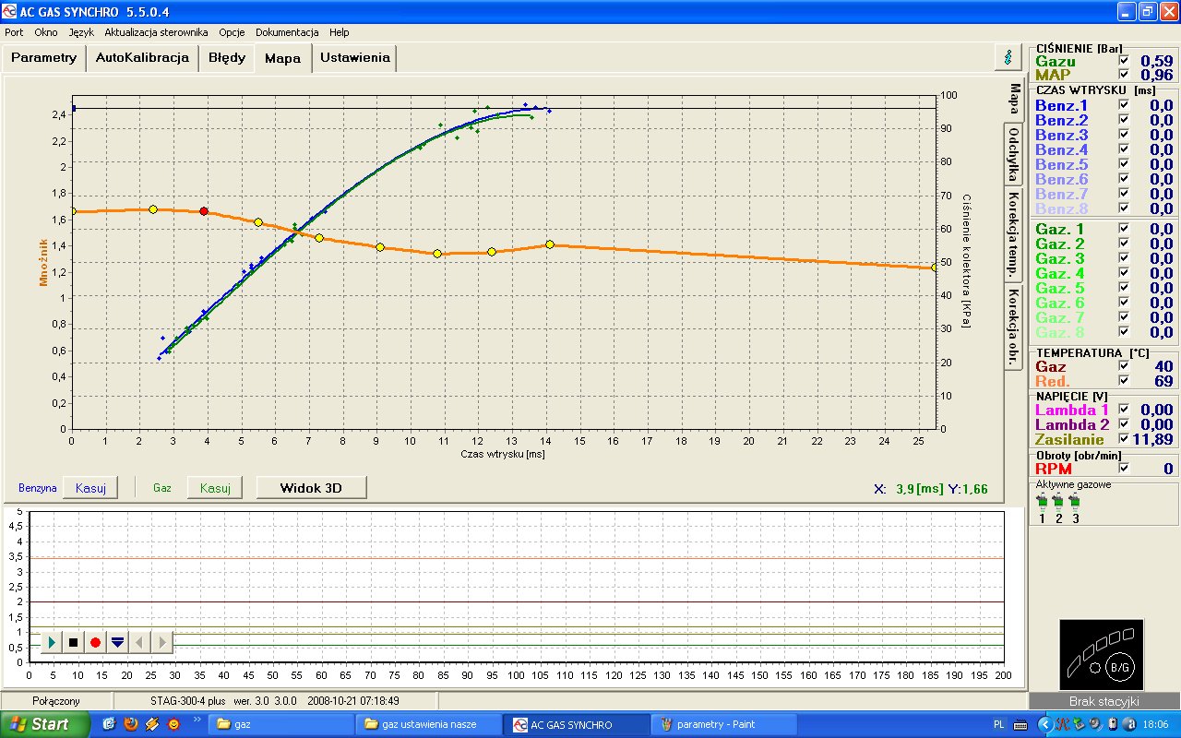The image size is (1181, 738).
Task: Uncheck the Gazu pressure checkbox
Action: (x=1123, y=61)
